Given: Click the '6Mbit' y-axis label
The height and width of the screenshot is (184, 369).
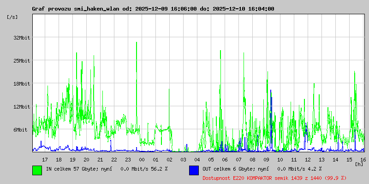Looking at the screenshot, I should (x=20, y=130).
